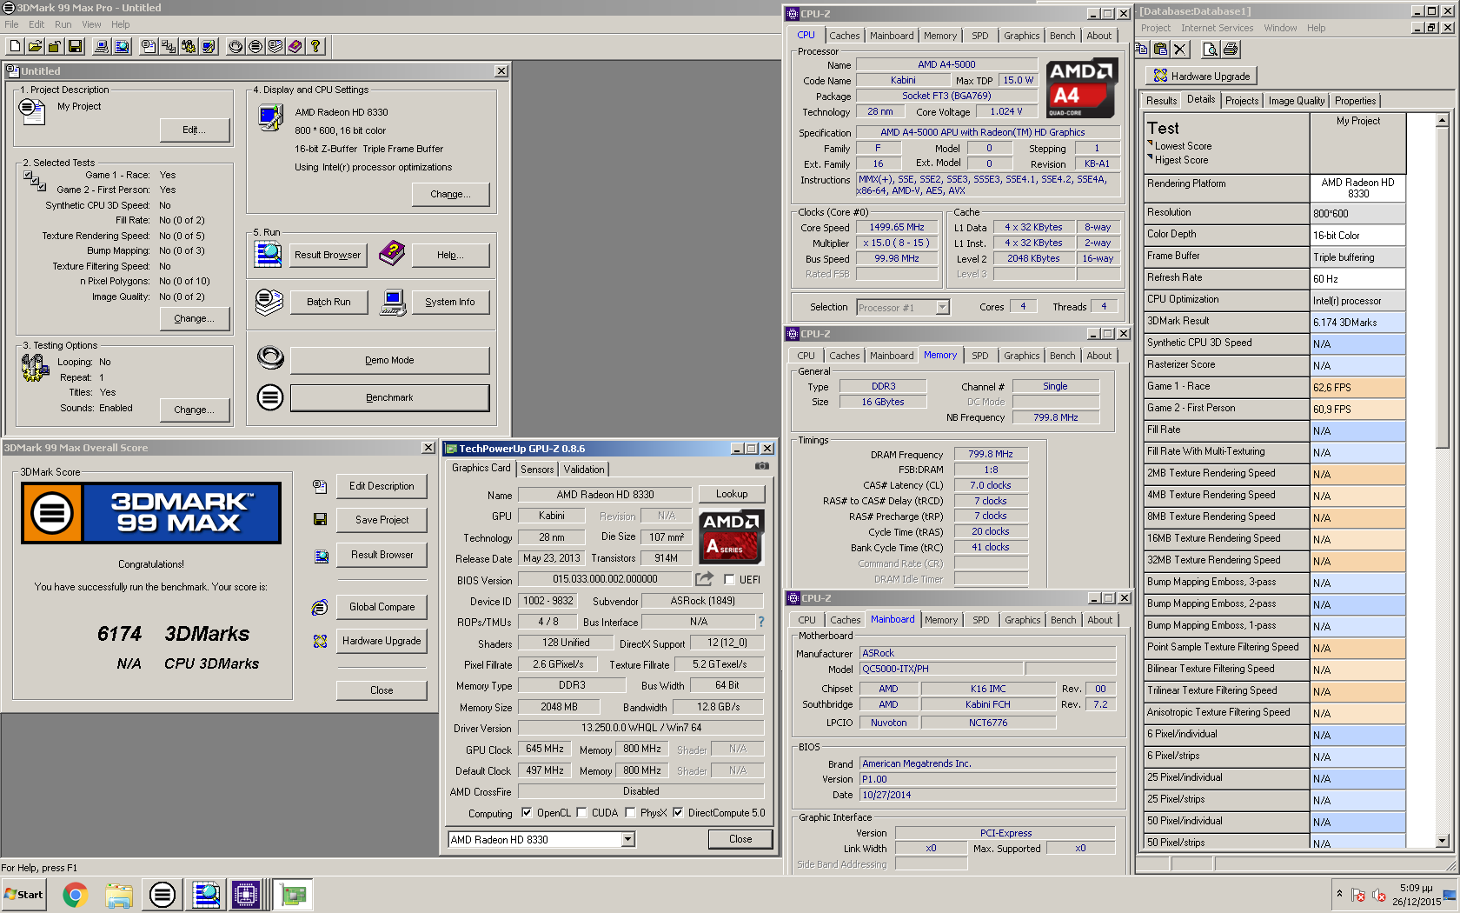Click the Global Compare button
This screenshot has width=1460, height=913.
tap(382, 607)
